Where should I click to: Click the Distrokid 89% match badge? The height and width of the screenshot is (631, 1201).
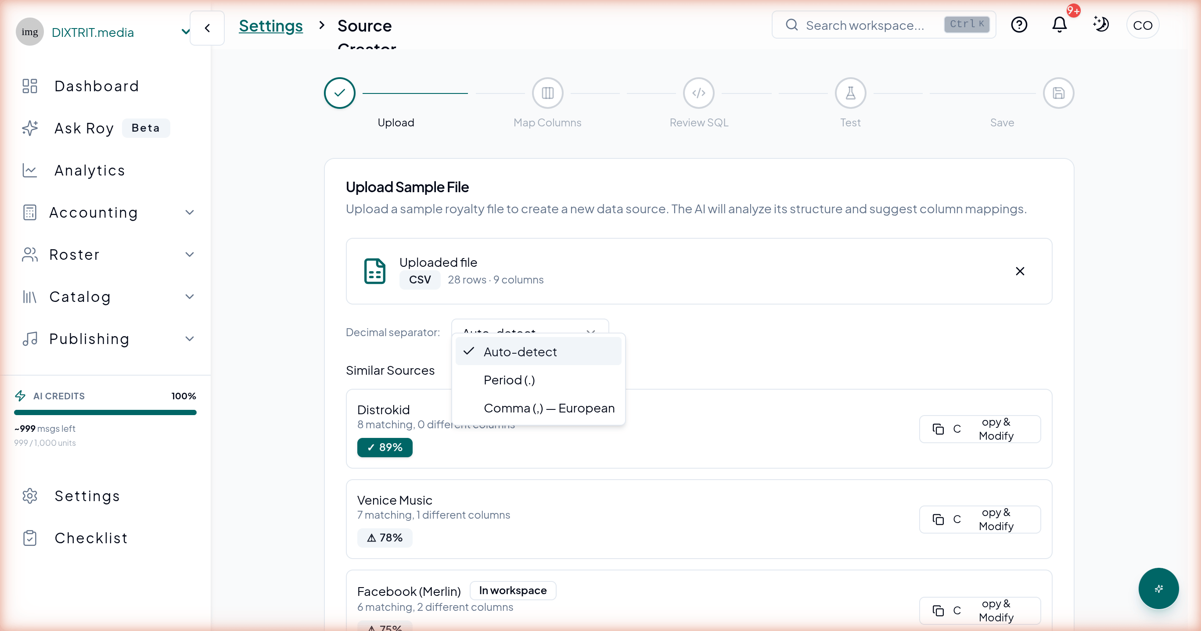[385, 448]
